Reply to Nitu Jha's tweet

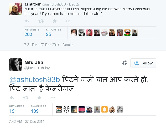[12, 98]
